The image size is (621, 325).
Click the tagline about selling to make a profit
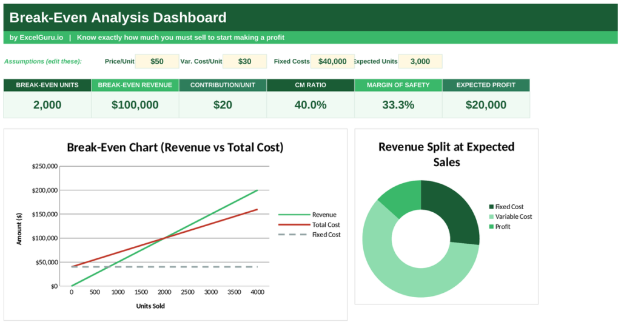(181, 38)
